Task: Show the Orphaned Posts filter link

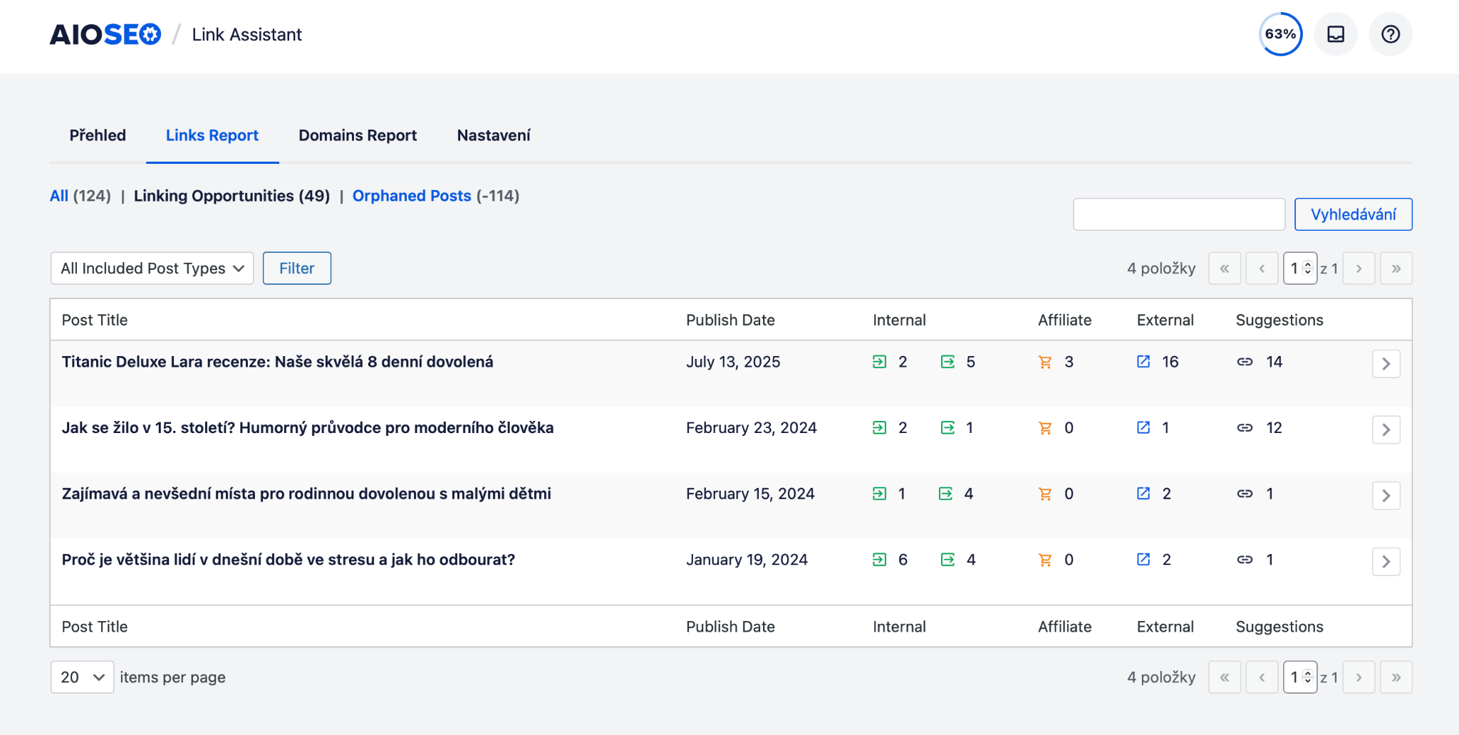Action: [x=412, y=196]
